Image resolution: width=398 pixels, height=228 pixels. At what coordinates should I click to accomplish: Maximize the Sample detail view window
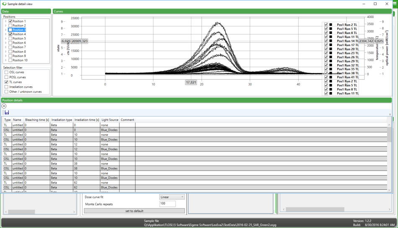(x=375, y=4)
